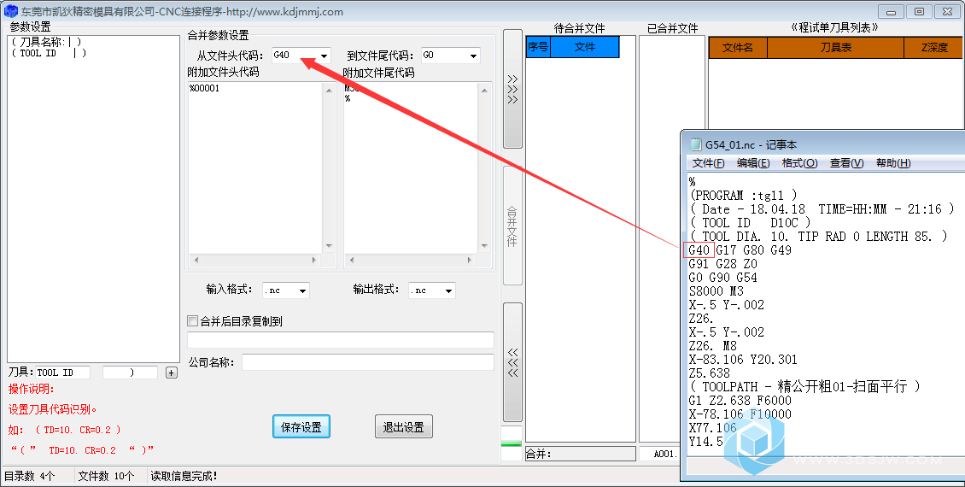Click the 合并文件 vertical button
Screen dimensions: 965x487
tap(512, 226)
